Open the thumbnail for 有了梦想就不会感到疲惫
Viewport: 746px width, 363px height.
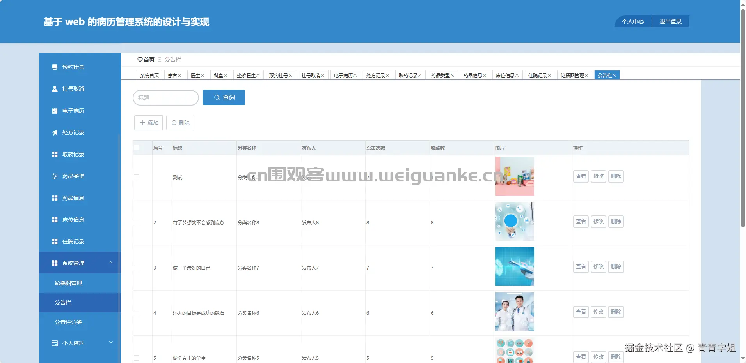pos(515,221)
